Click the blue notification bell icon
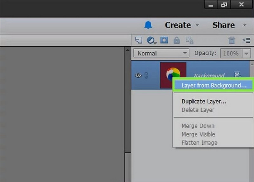 click(x=148, y=25)
